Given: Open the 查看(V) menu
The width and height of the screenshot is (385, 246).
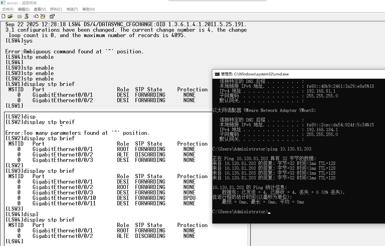Looking at the screenshot, I should point(40,9).
